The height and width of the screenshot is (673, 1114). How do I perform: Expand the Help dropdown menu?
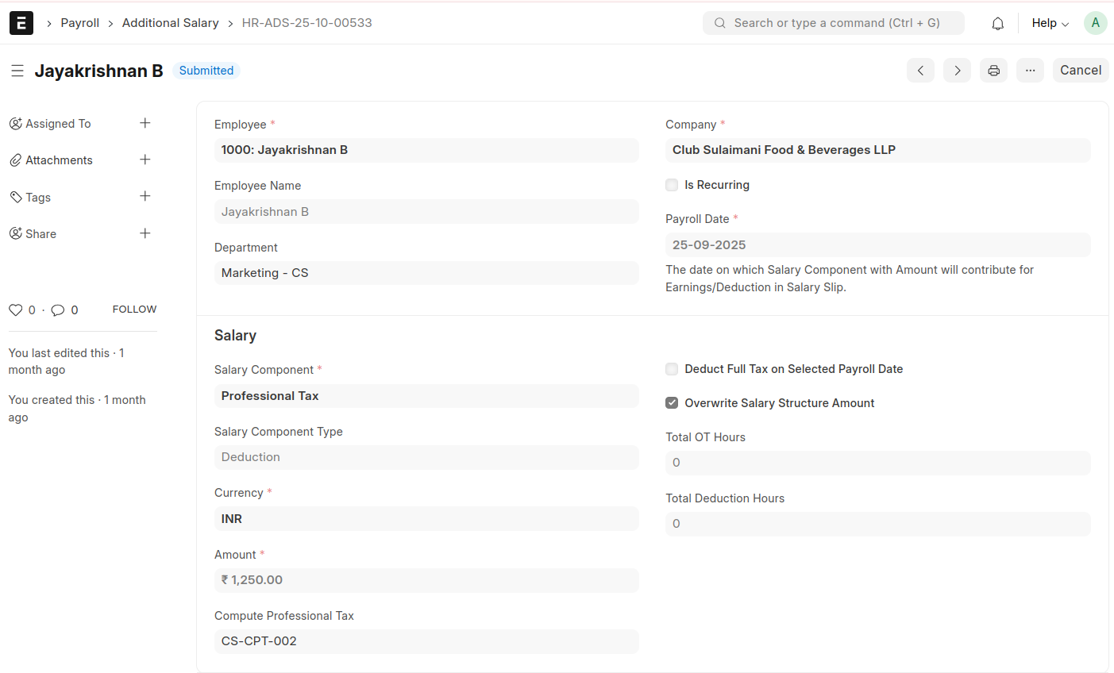tap(1050, 23)
